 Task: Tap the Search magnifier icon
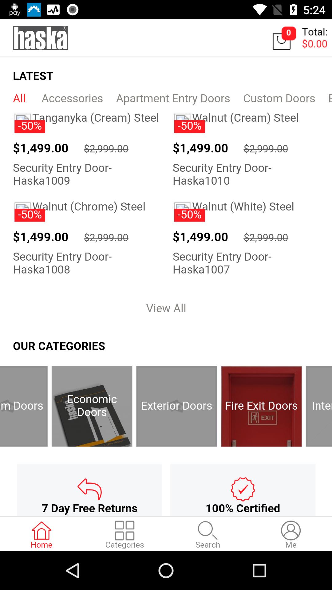207,532
